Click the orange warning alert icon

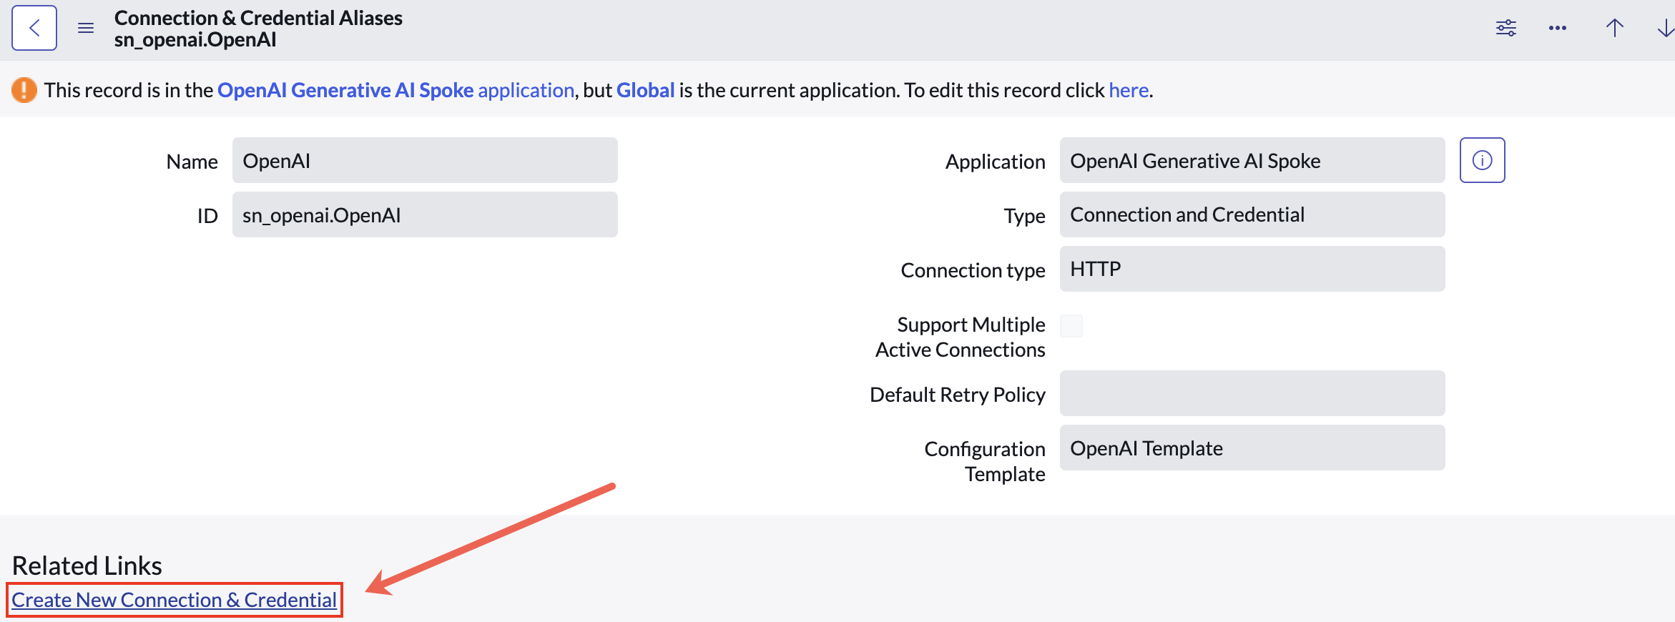point(24,90)
